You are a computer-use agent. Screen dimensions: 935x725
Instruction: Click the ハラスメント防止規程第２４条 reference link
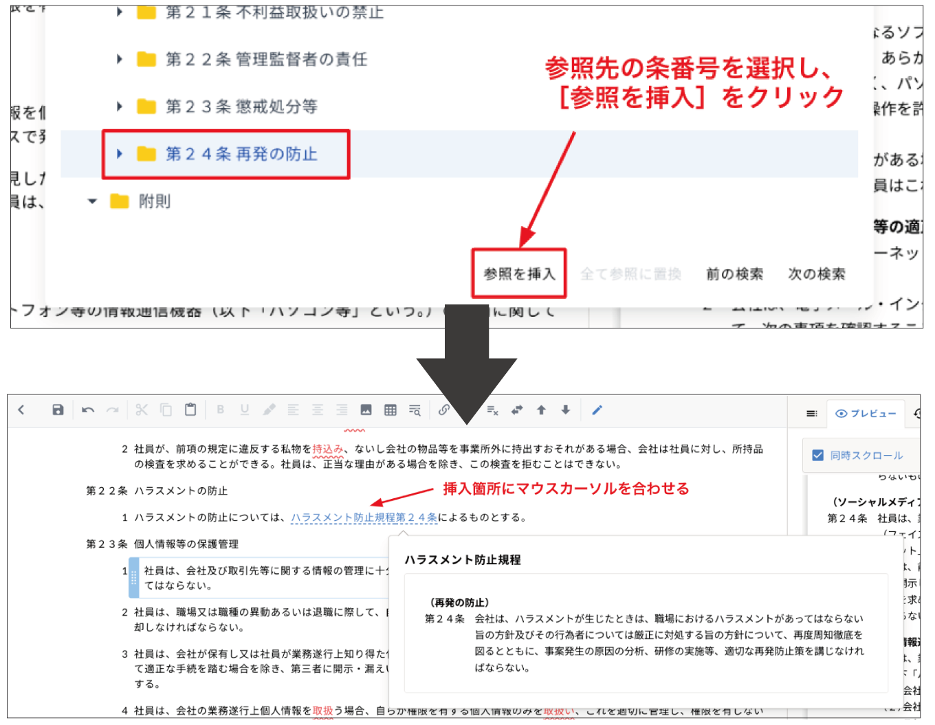tap(364, 517)
